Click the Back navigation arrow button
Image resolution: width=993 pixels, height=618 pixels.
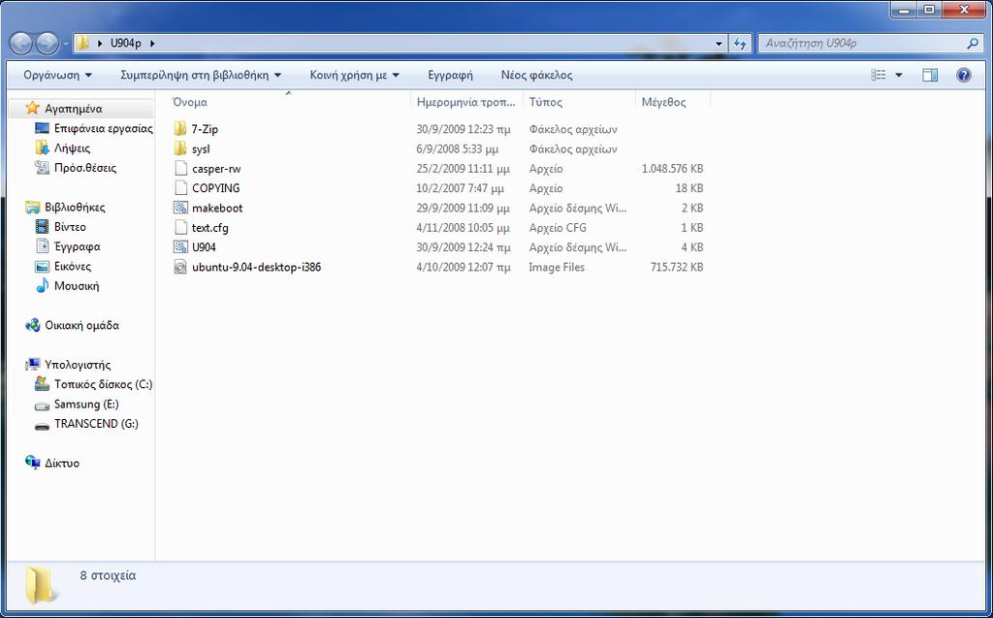pos(20,44)
